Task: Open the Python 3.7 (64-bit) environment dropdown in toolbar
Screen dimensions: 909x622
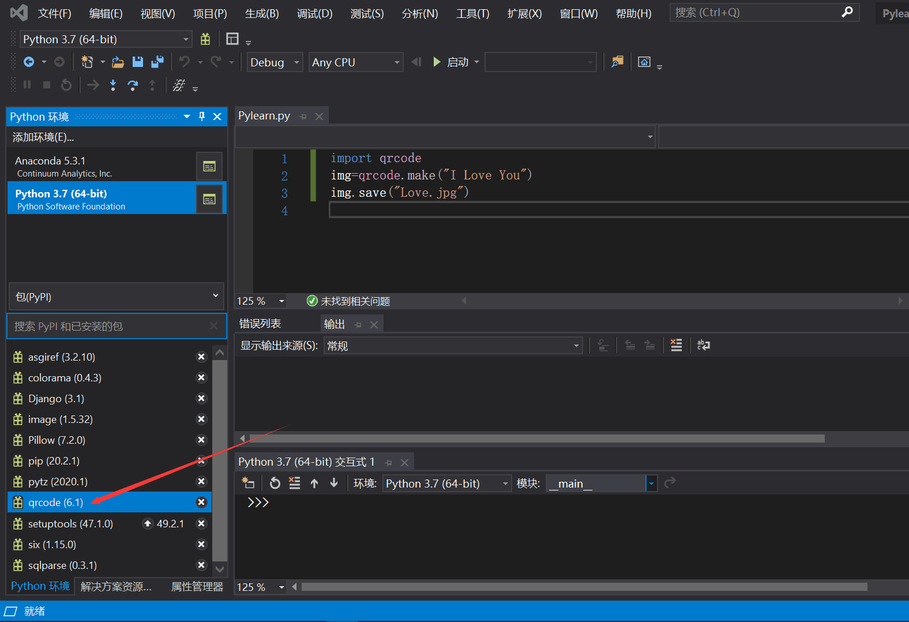Action: pos(106,39)
